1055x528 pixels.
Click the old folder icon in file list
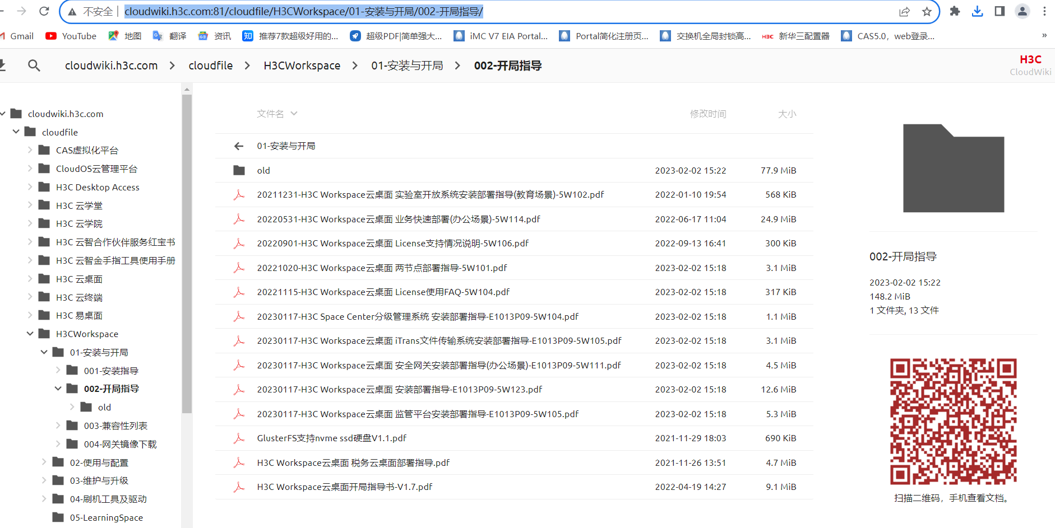pyautogui.click(x=239, y=170)
